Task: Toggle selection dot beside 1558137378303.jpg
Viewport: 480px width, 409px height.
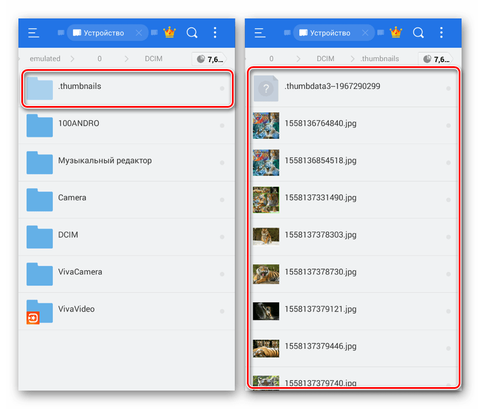Action: click(x=448, y=236)
